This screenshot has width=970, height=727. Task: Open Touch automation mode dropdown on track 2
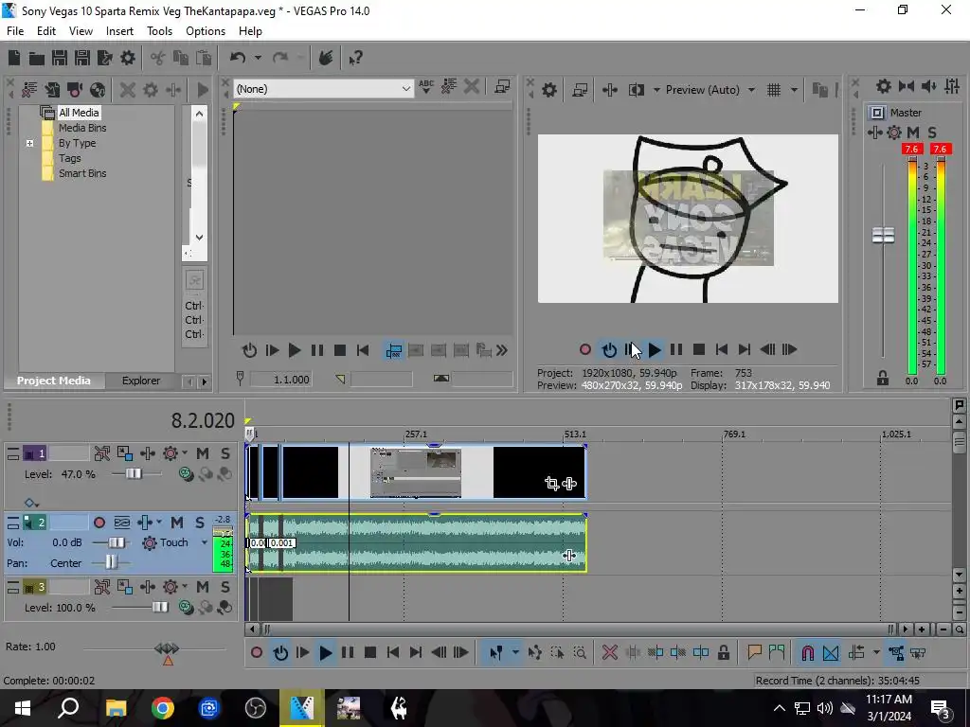click(205, 542)
